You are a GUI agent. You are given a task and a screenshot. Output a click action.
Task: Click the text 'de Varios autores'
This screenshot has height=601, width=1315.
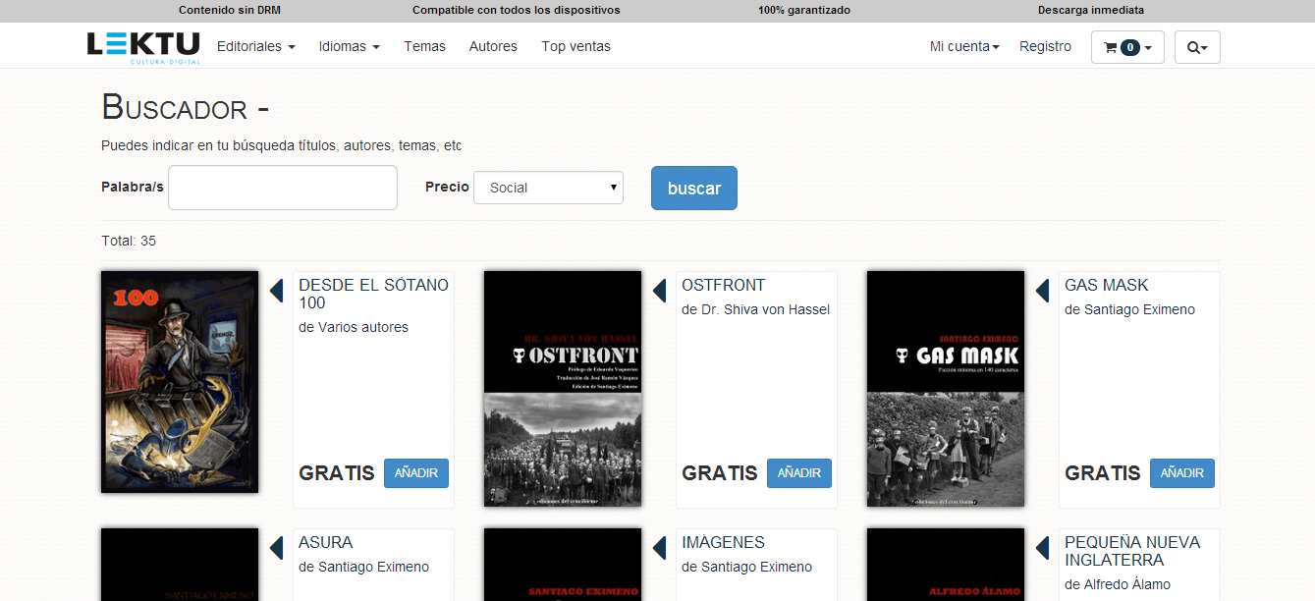[x=354, y=327]
